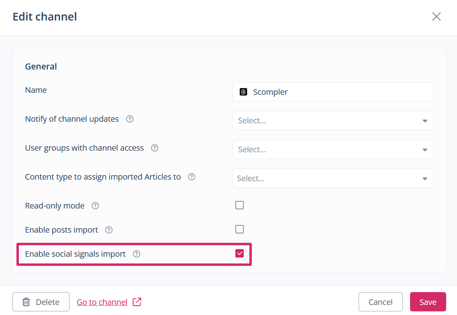This screenshot has height=315, width=457.
Task: Click the help icon beside Notify of channel updates
Action: [x=130, y=119]
